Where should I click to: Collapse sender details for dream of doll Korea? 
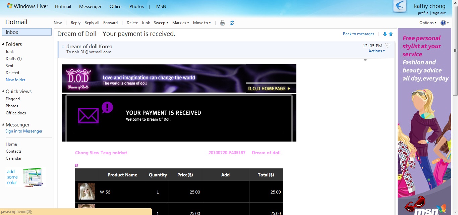pyautogui.click(x=63, y=47)
